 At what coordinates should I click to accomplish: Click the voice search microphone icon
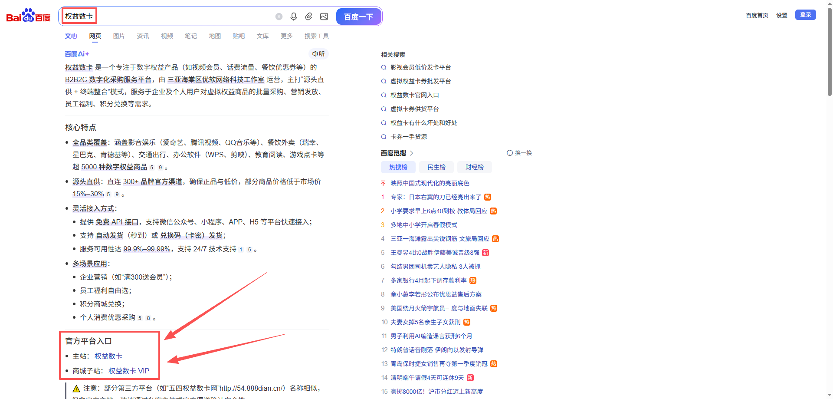(294, 16)
